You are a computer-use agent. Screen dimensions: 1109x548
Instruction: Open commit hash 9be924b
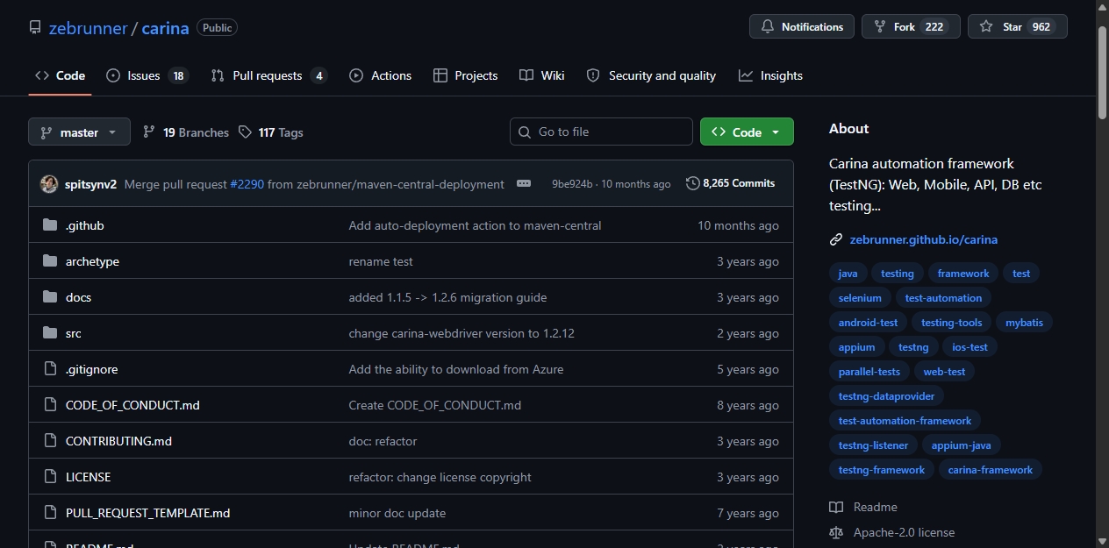click(x=572, y=184)
